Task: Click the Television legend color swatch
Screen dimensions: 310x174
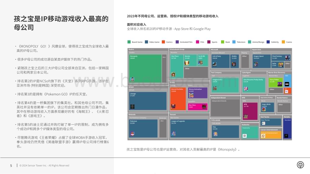Action: click(x=234, y=42)
